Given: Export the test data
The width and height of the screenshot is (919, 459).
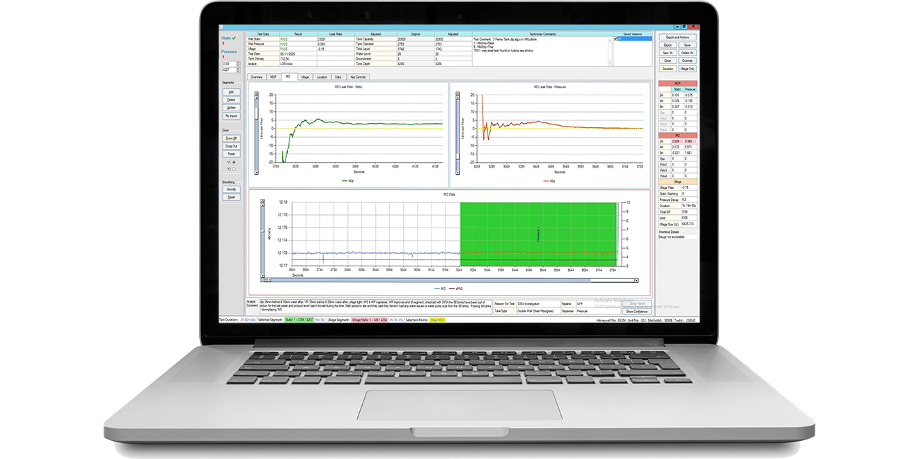Looking at the screenshot, I should click(668, 45).
